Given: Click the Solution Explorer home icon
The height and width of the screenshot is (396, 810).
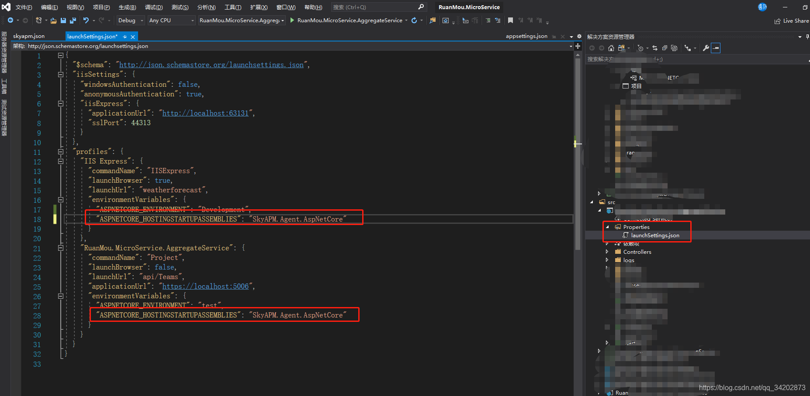Looking at the screenshot, I should pyautogui.click(x=611, y=48).
